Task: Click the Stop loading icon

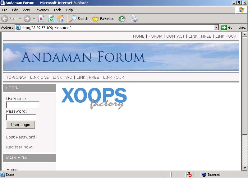Action: [x=41, y=19]
